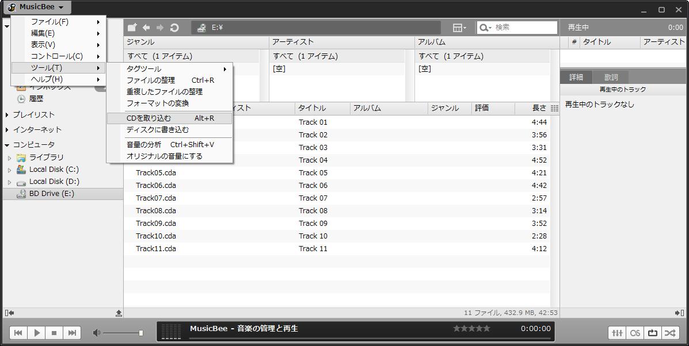Click the stop button
Viewport: 689px width, 346px height.
click(55, 333)
